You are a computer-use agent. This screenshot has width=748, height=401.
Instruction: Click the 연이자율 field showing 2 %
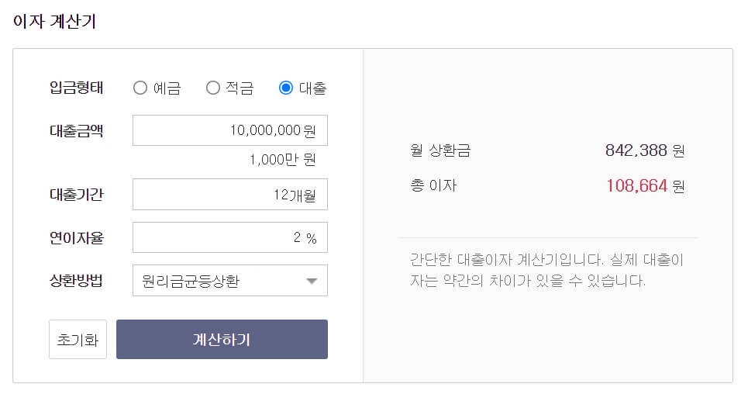[x=230, y=237]
